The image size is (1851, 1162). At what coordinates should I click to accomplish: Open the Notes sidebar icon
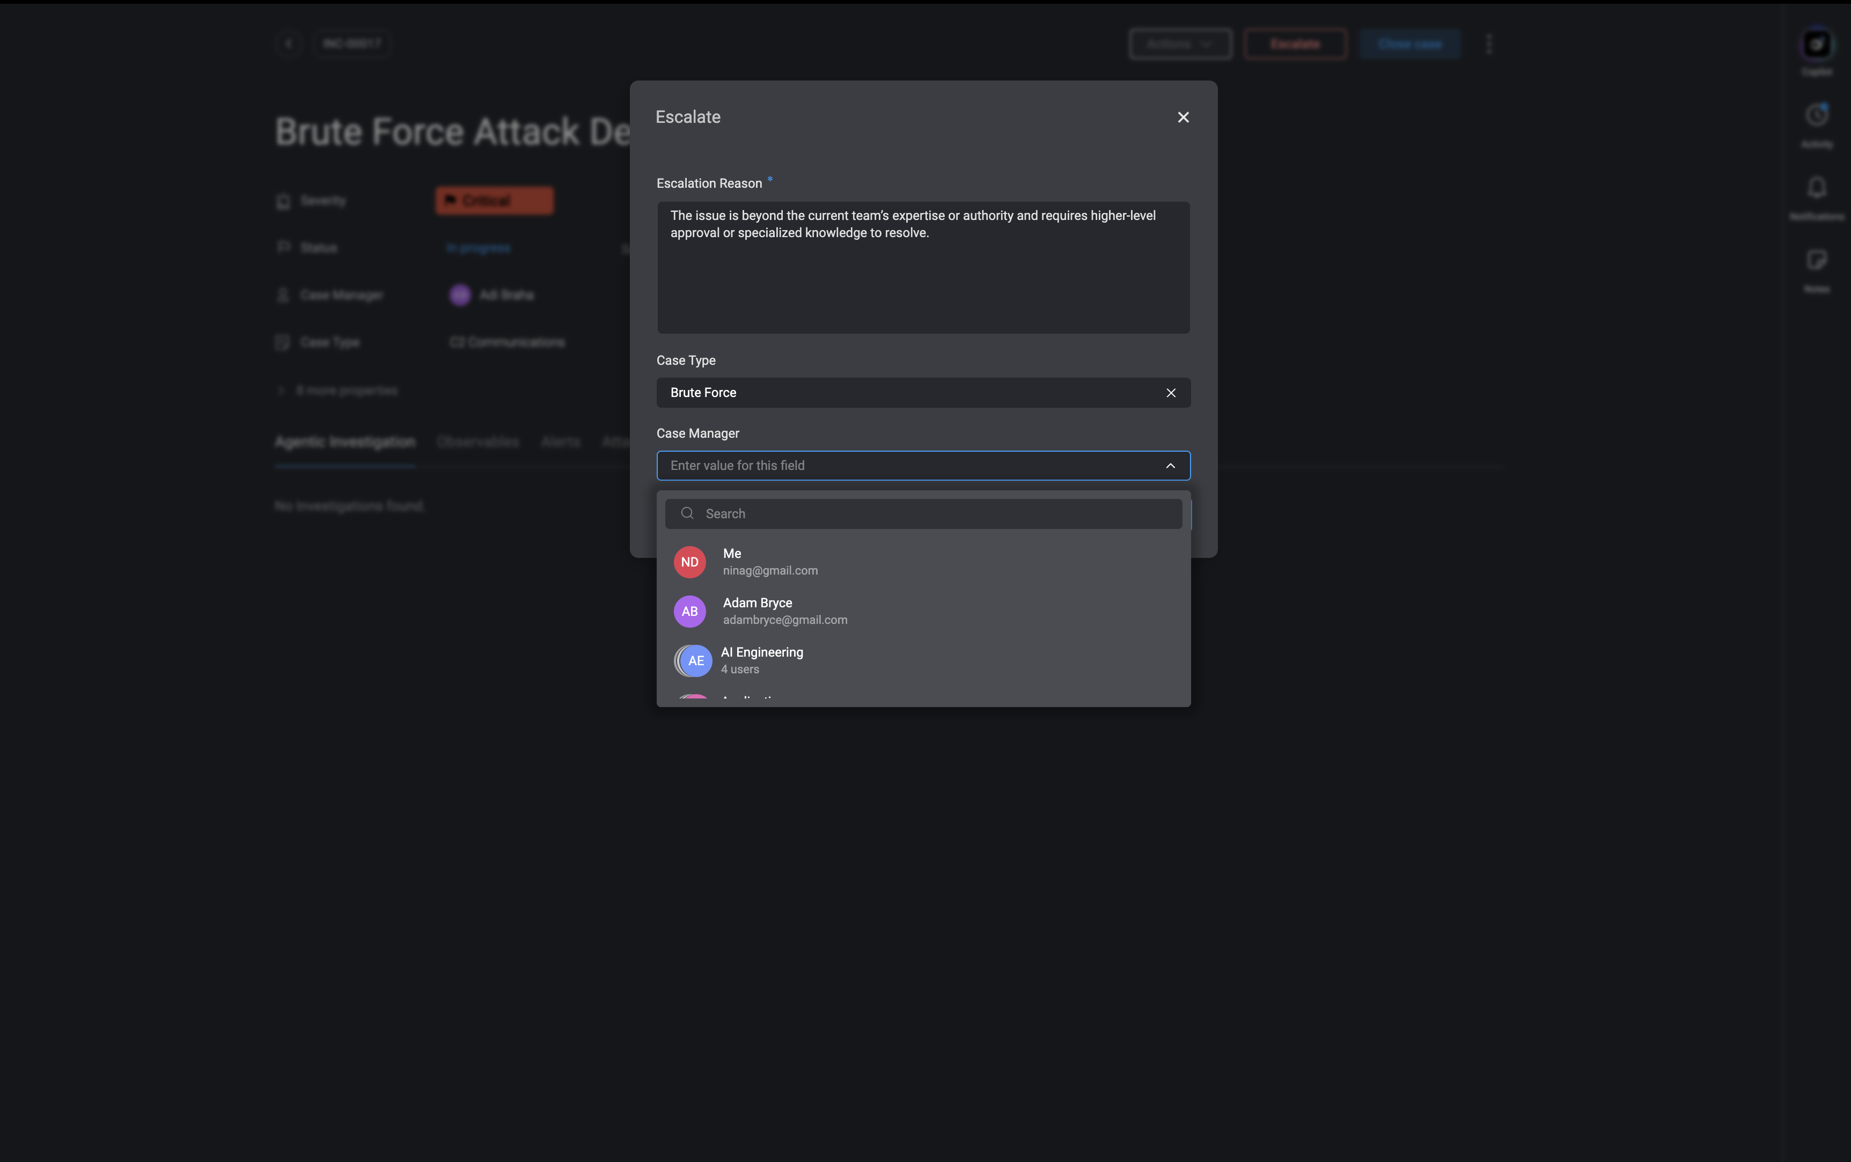[x=1816, y=261]
